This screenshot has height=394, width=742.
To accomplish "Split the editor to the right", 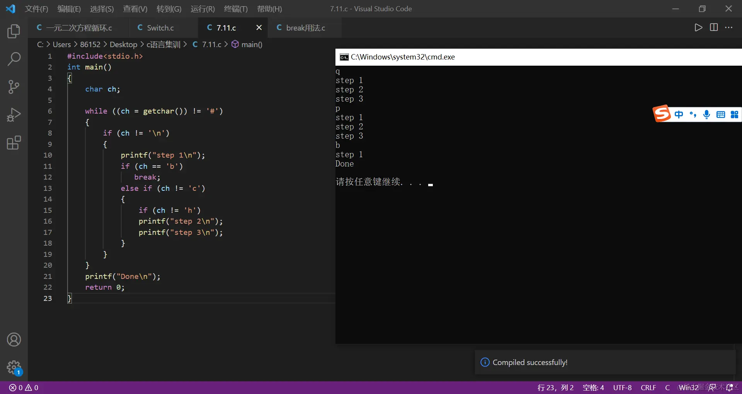I will (714, 27).
